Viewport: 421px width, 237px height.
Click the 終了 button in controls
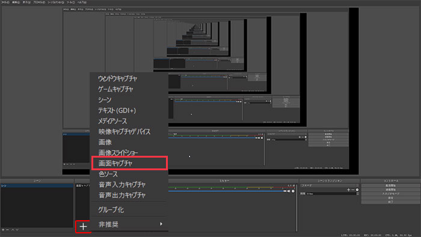391,202
